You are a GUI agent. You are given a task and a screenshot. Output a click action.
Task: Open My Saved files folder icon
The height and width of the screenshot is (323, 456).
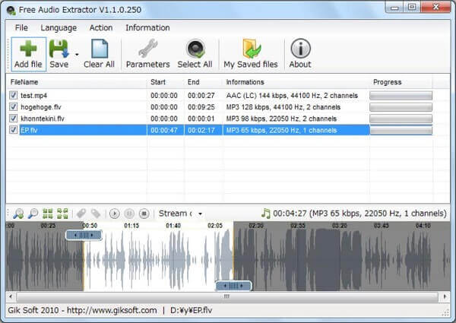pyautogui.click(x=252, y=49)
